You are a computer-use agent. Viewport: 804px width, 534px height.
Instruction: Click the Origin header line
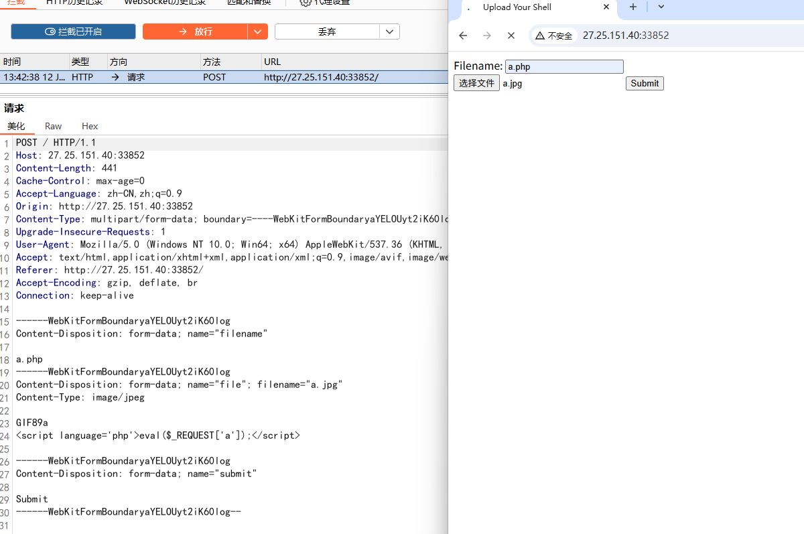(x=105, y=206)
